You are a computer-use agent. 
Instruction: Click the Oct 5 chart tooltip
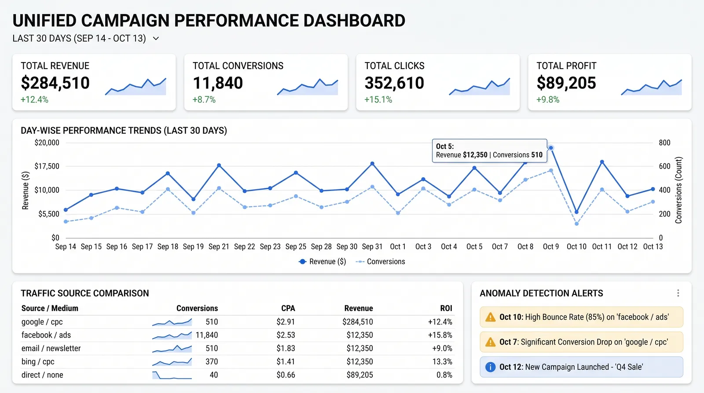click(489, 151)
